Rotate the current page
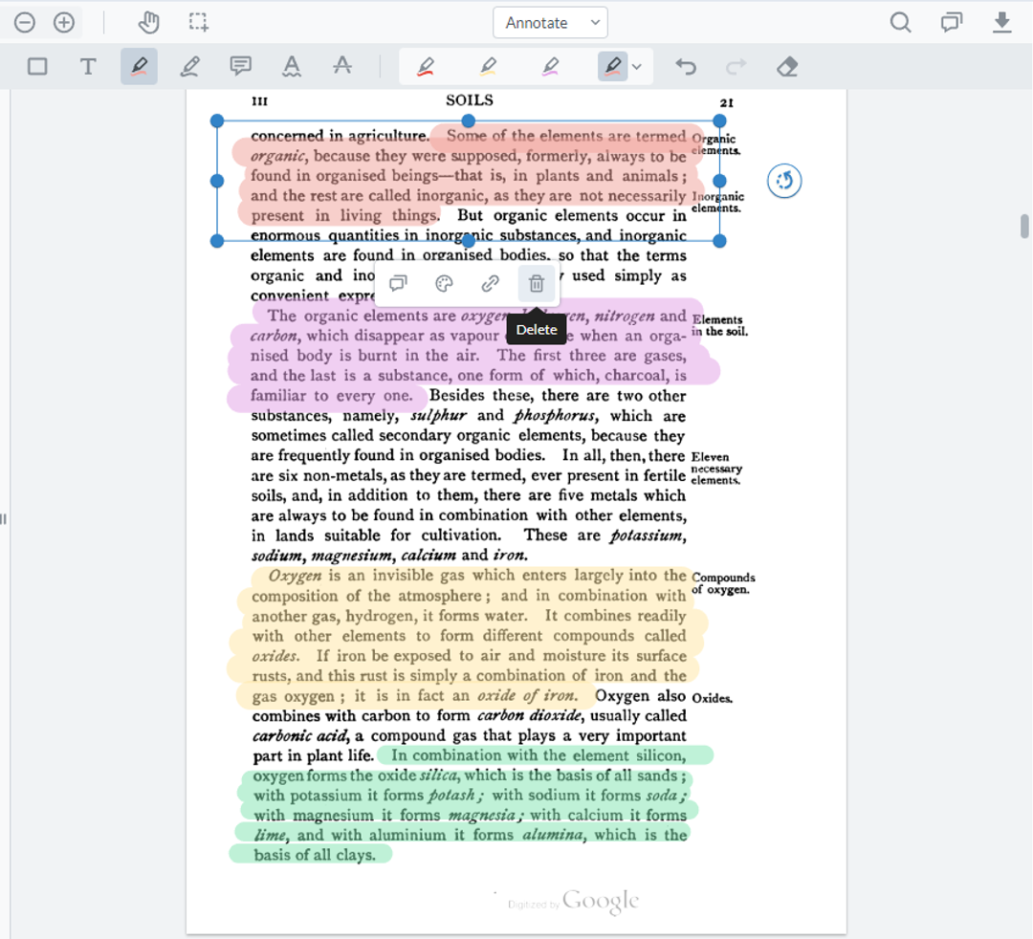Image resolution: width=1033 pixels, height=939 pixels. (784, 181)
